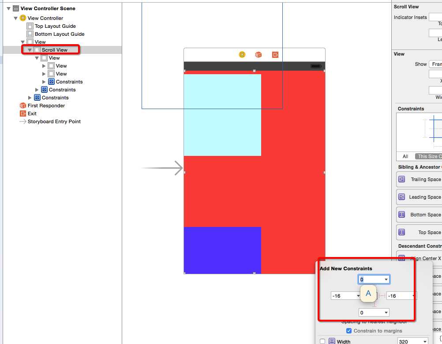Viewport: 442px width, 344px height.
Task: Select the Exit icon in the outline
Action: tap(23, 113)
